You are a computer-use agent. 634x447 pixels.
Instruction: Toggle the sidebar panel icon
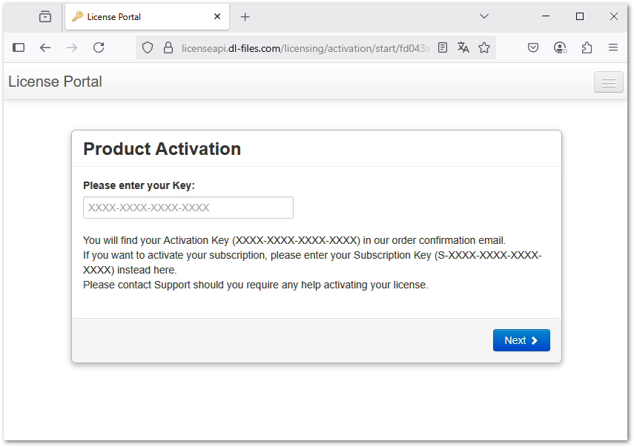tap(19, 47)
